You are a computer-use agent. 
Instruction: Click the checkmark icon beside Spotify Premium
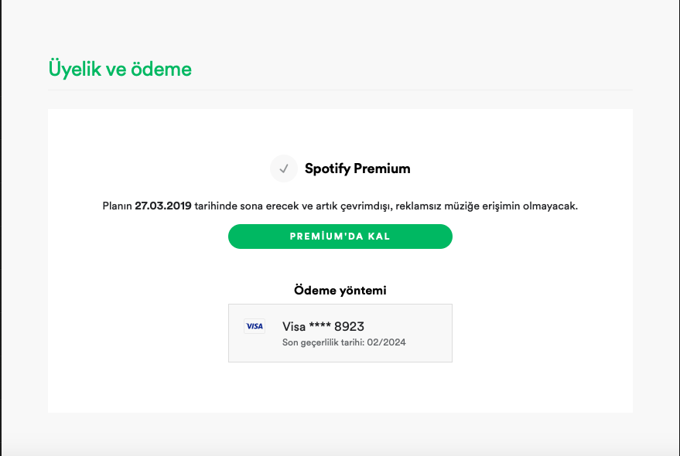pos(284,168)
